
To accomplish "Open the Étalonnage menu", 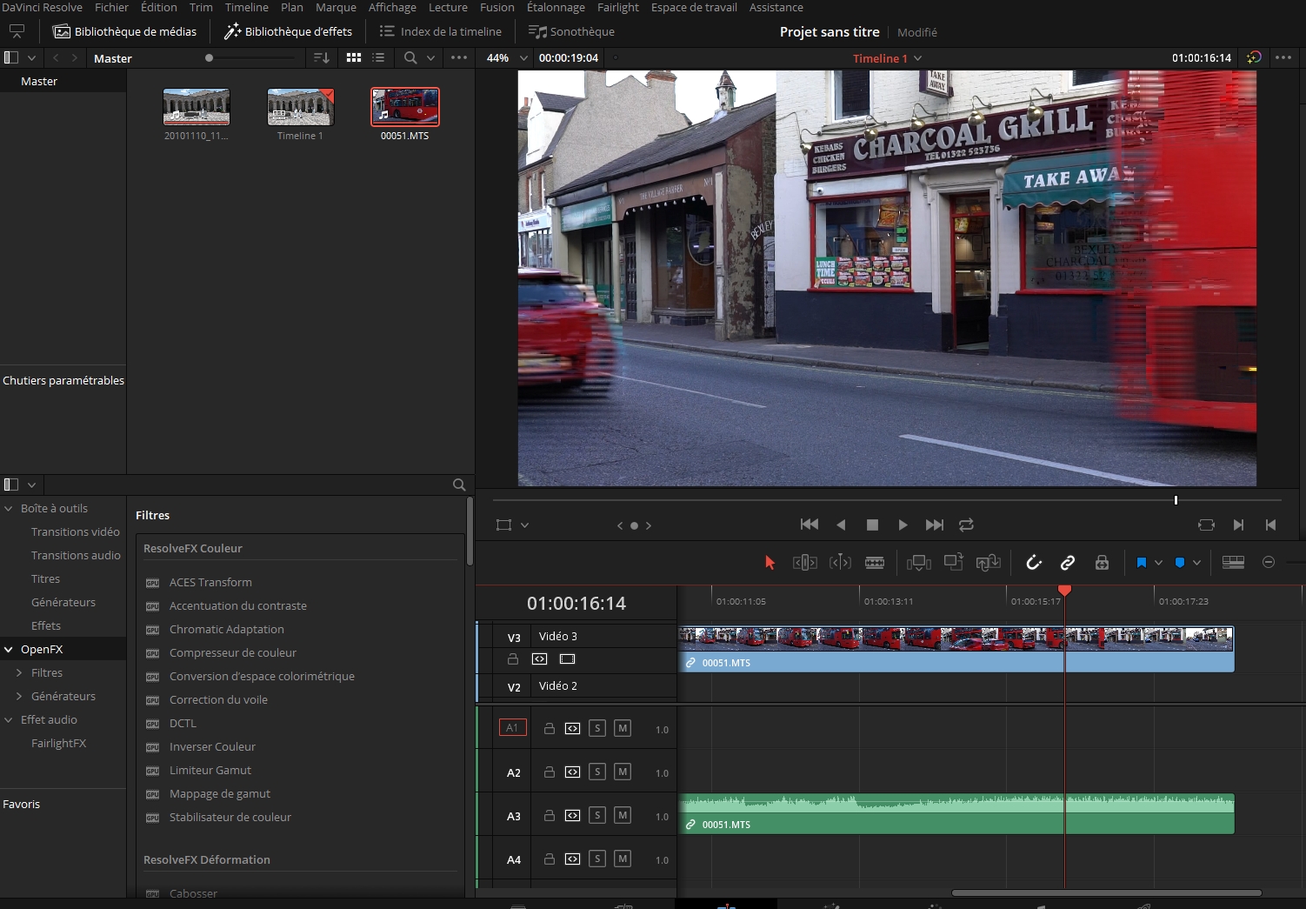I will coord(556,7).
